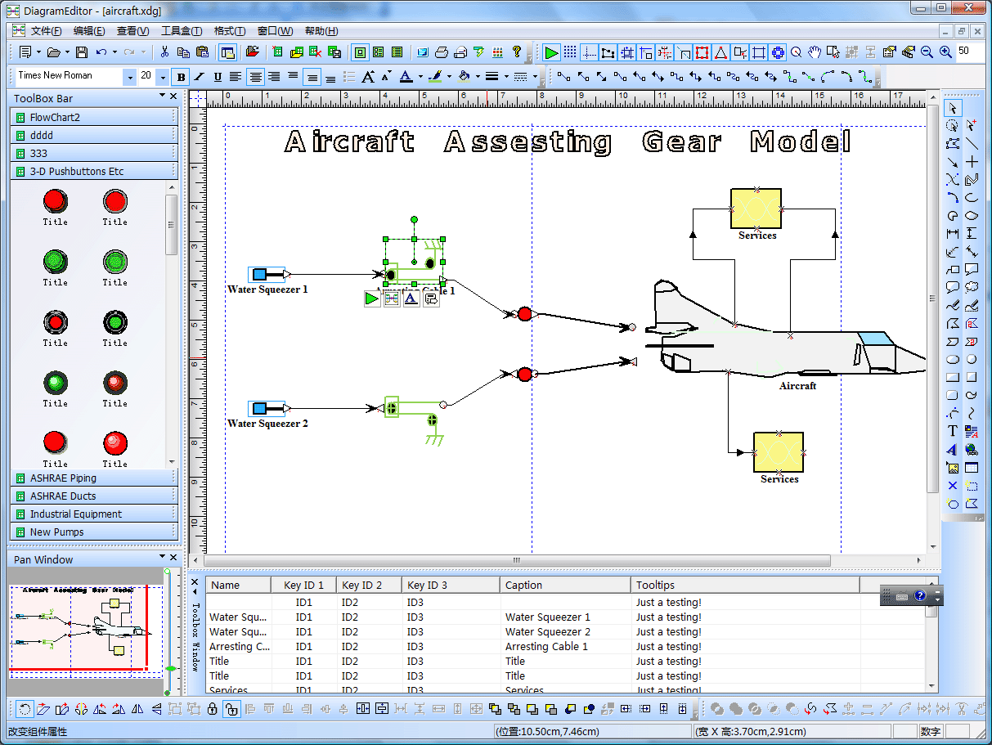992x745 pixels.
Task: Open the 工具盒(T) menu
Action: (x=182, y=31)
